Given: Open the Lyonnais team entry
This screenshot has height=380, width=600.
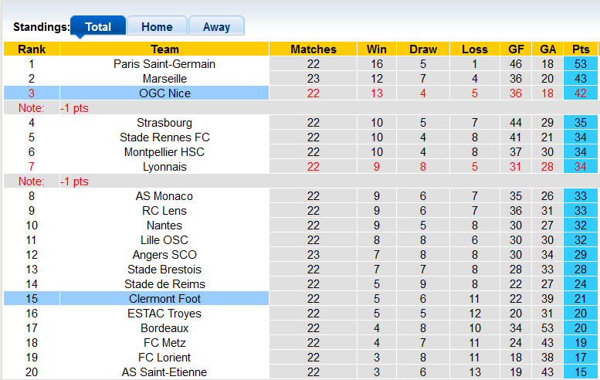Looking at the screenshot, I should coord(164,167).
